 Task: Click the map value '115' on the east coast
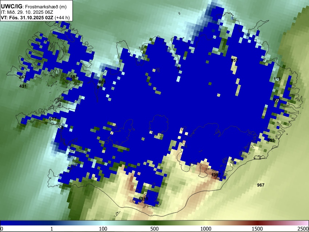[277, 79]
